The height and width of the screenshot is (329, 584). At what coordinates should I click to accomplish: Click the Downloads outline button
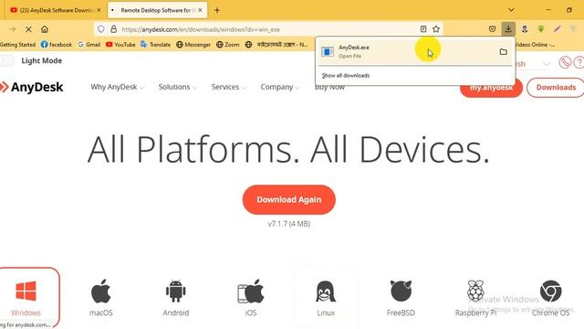point(556,88)
